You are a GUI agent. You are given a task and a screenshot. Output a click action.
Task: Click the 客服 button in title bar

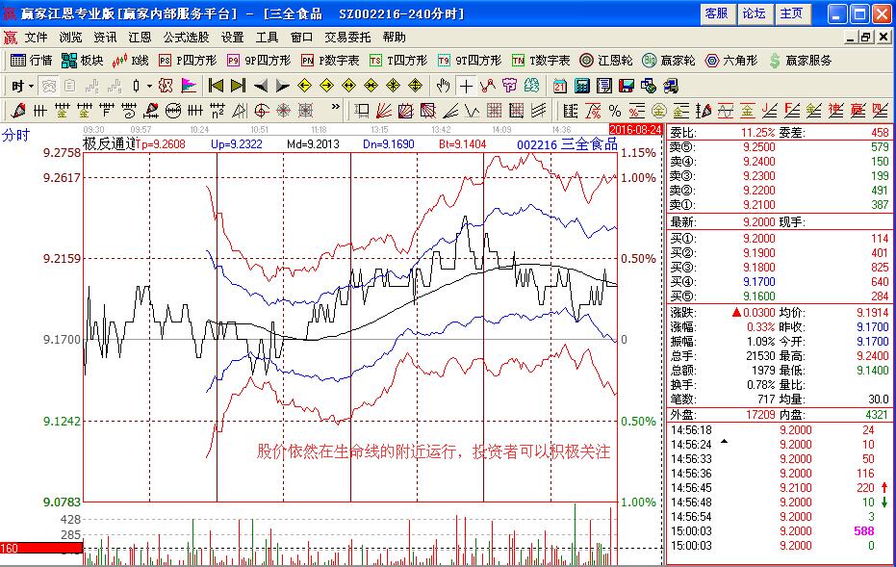[716, 13]
